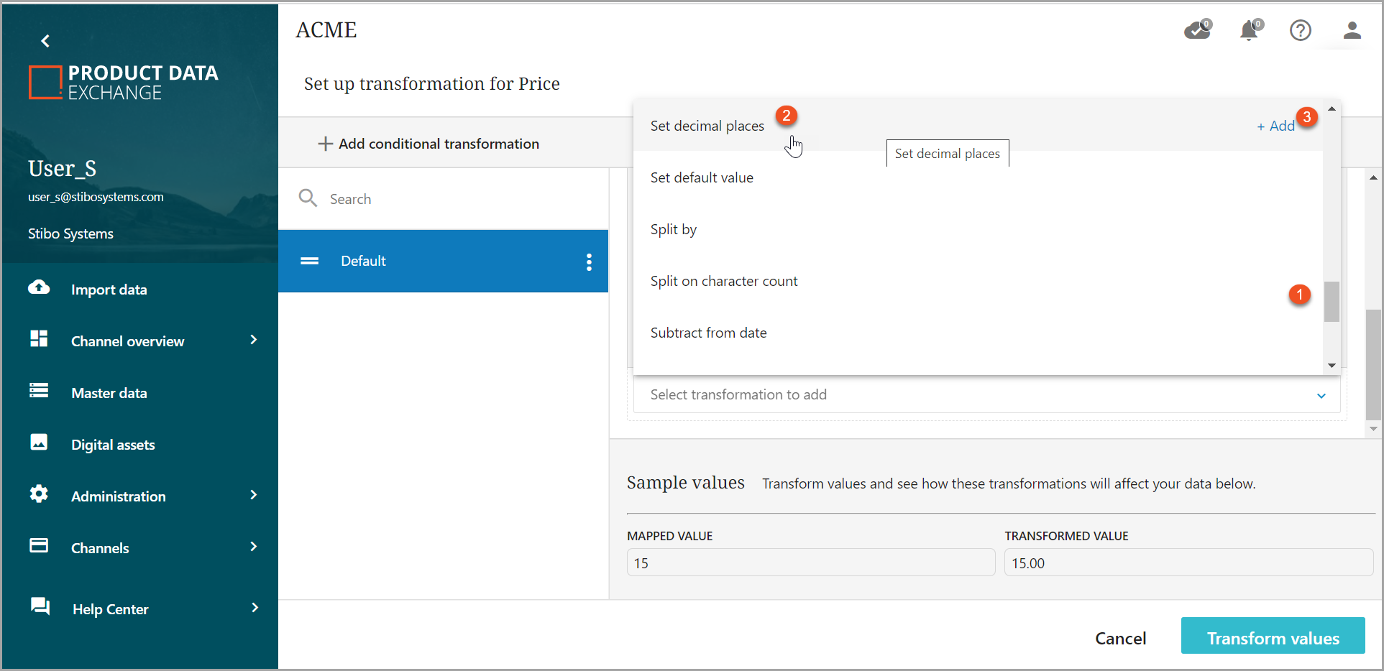Choose Split on character count
1384x671 pixels.
723,281
